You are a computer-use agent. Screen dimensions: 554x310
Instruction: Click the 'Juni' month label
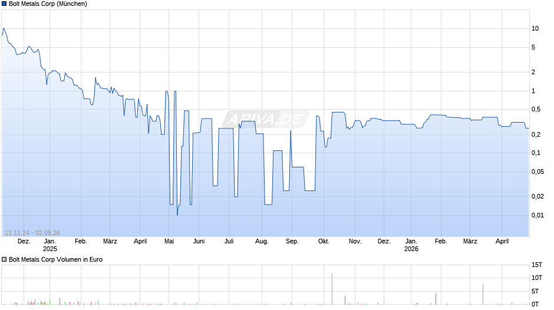click(x=199, y=242)
